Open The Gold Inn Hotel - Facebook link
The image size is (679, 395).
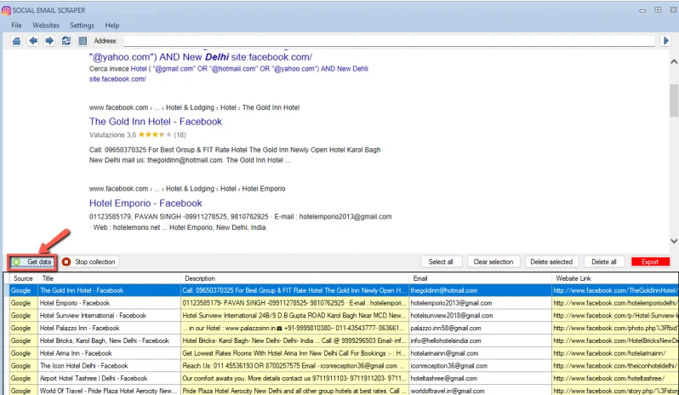(156, 122)
